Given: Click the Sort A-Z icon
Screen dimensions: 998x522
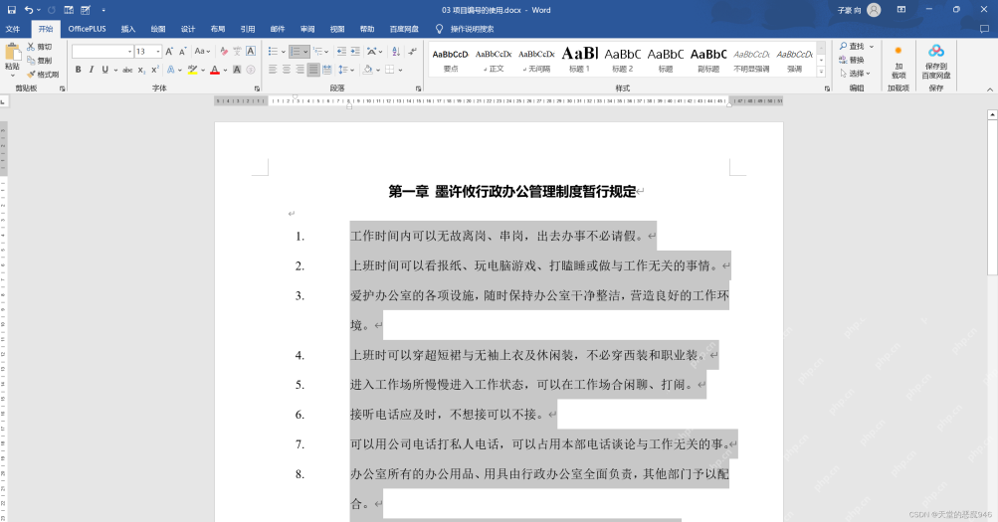Looking at the screenshot, I should click(x=396, y=51).
